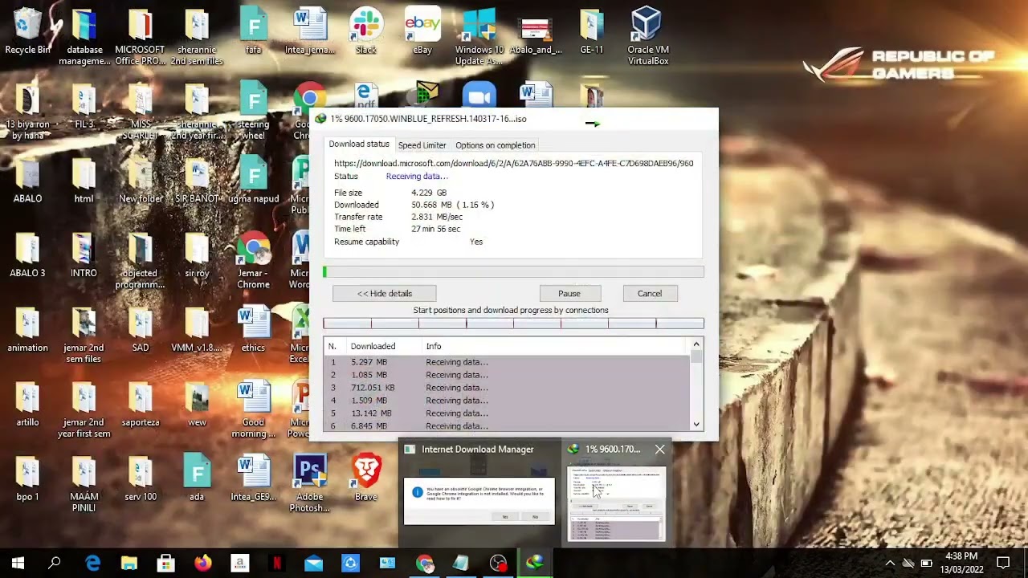This screenshot has width=1028, height=578.
Task: Switch to Download status tab
Action: [359, 144]
